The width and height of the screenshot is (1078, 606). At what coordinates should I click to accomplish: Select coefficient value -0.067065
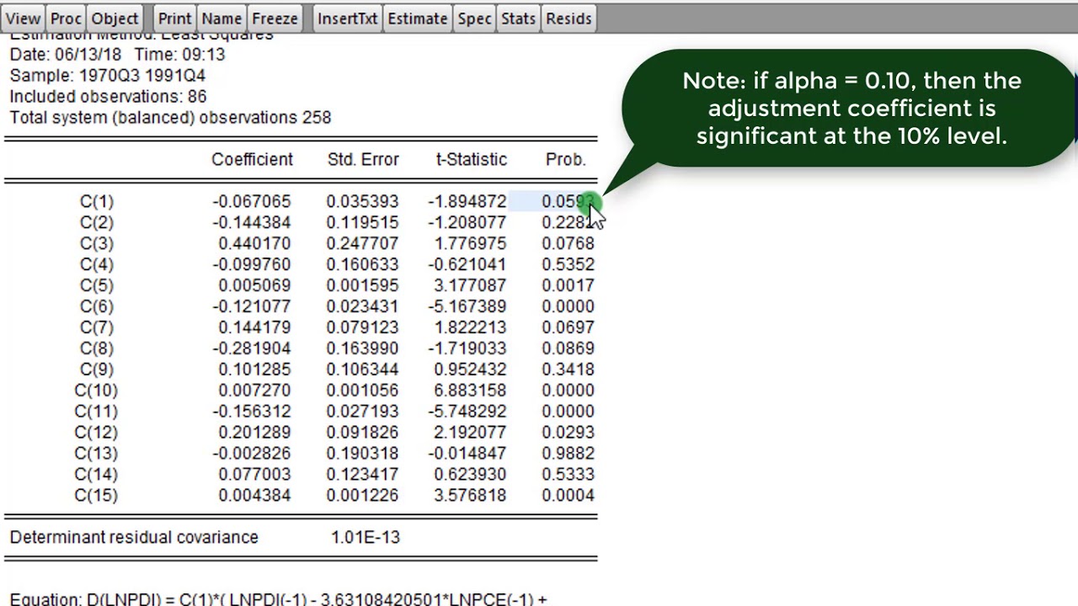(252, 202)
